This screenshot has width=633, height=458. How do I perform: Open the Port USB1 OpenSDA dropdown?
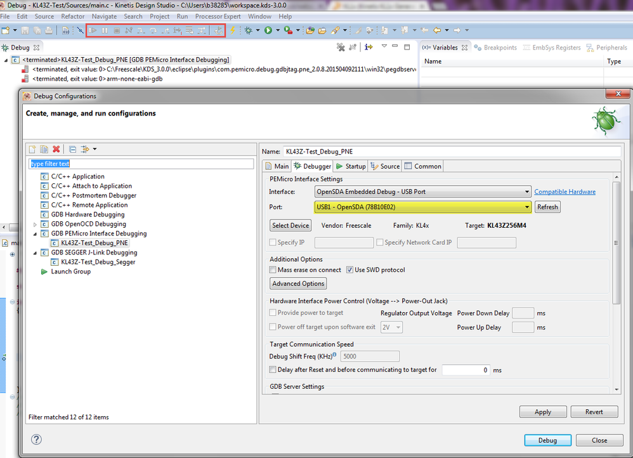422,207
